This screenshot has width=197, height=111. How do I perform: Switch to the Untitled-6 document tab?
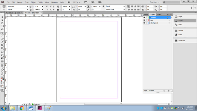(13, 13)
